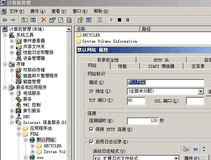
Task: Collapse the 默认网站 tree node
Action: click(x=25, y=140)
